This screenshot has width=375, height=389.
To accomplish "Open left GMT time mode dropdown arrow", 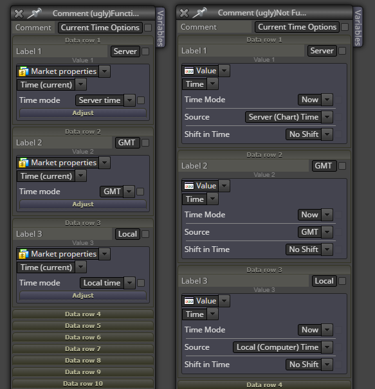I will point(129,192).
